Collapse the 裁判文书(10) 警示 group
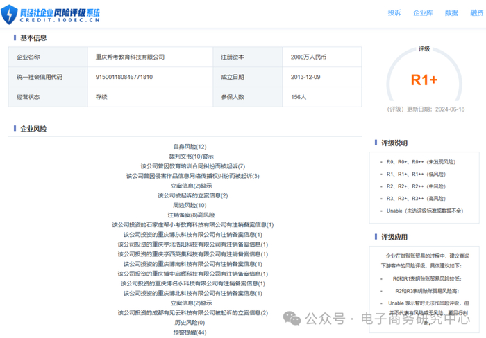Screen dimensions: 486x338 tap(190, 157)
